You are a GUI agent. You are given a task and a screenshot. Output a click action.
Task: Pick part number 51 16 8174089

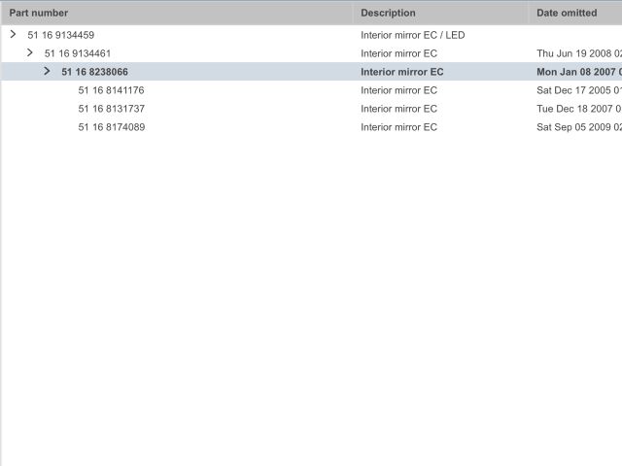coord(111,127)
